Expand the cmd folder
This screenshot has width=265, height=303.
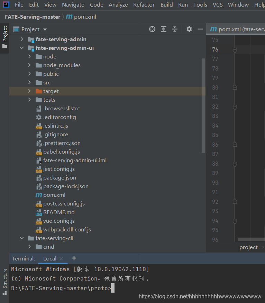[29, 247]
